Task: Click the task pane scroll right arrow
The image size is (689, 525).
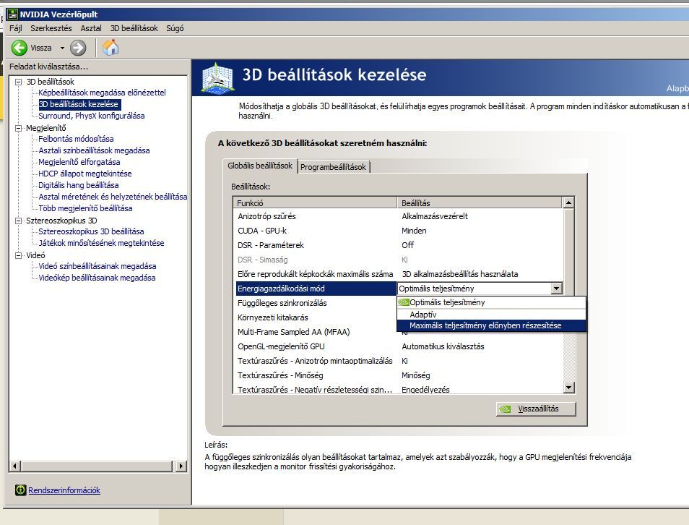Action: 181,466
